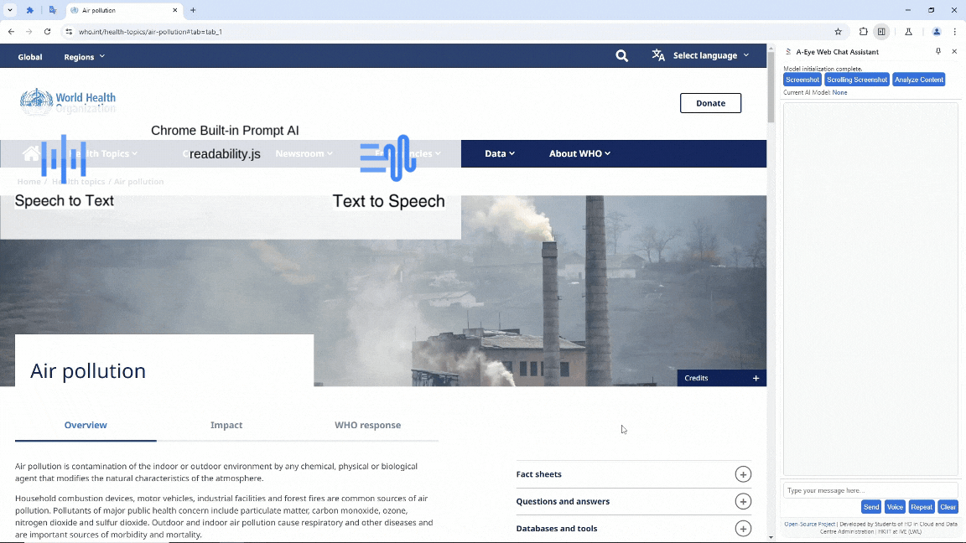Take a Screenshot in A-Eye panel
966x543 pixels.
(x=802, y=80)
